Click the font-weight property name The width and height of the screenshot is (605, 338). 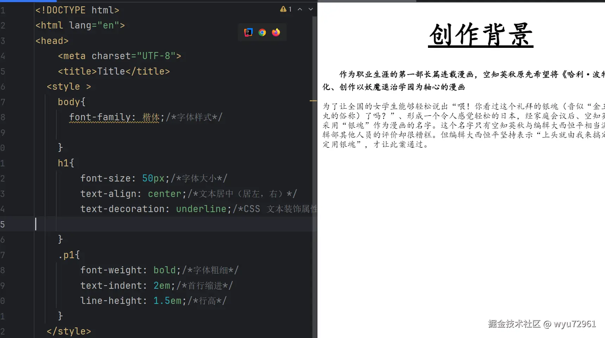coord(111,270)
